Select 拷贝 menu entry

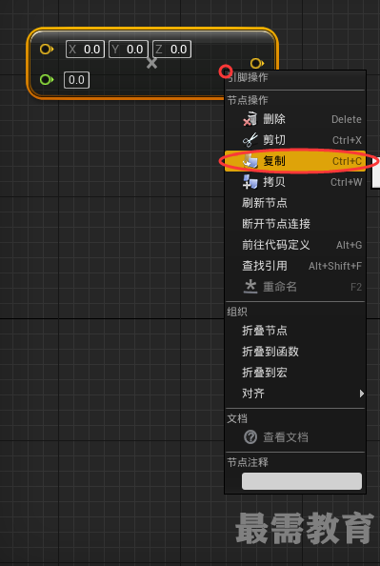(x=295, y=182)
